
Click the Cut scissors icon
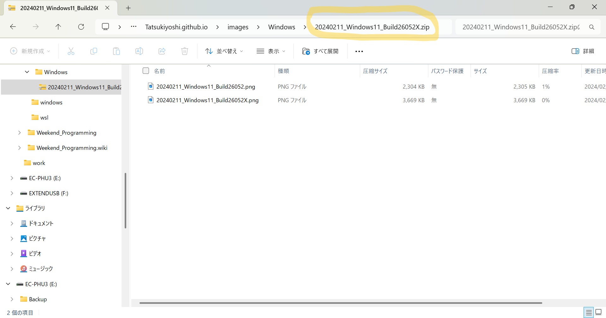[71, 51]
